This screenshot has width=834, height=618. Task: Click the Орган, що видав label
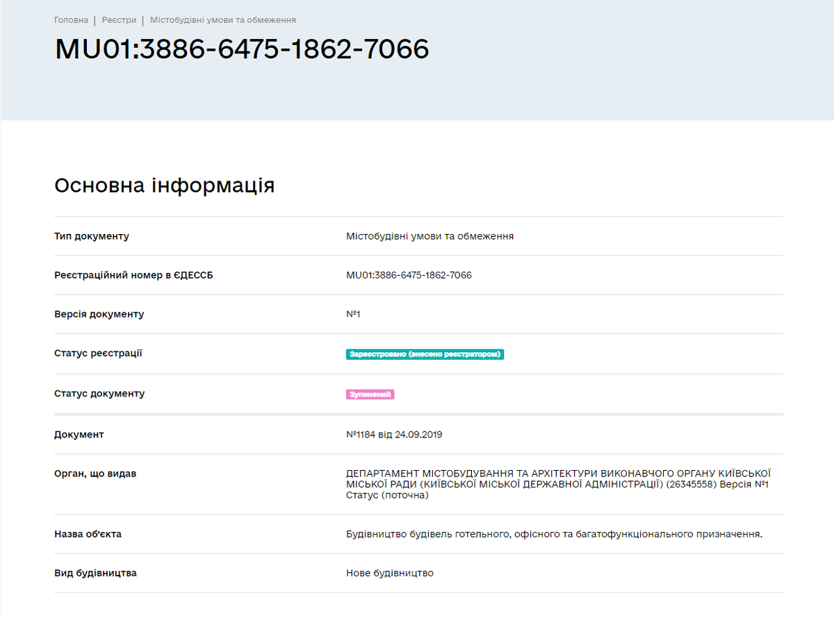click(x=95, y=474)
